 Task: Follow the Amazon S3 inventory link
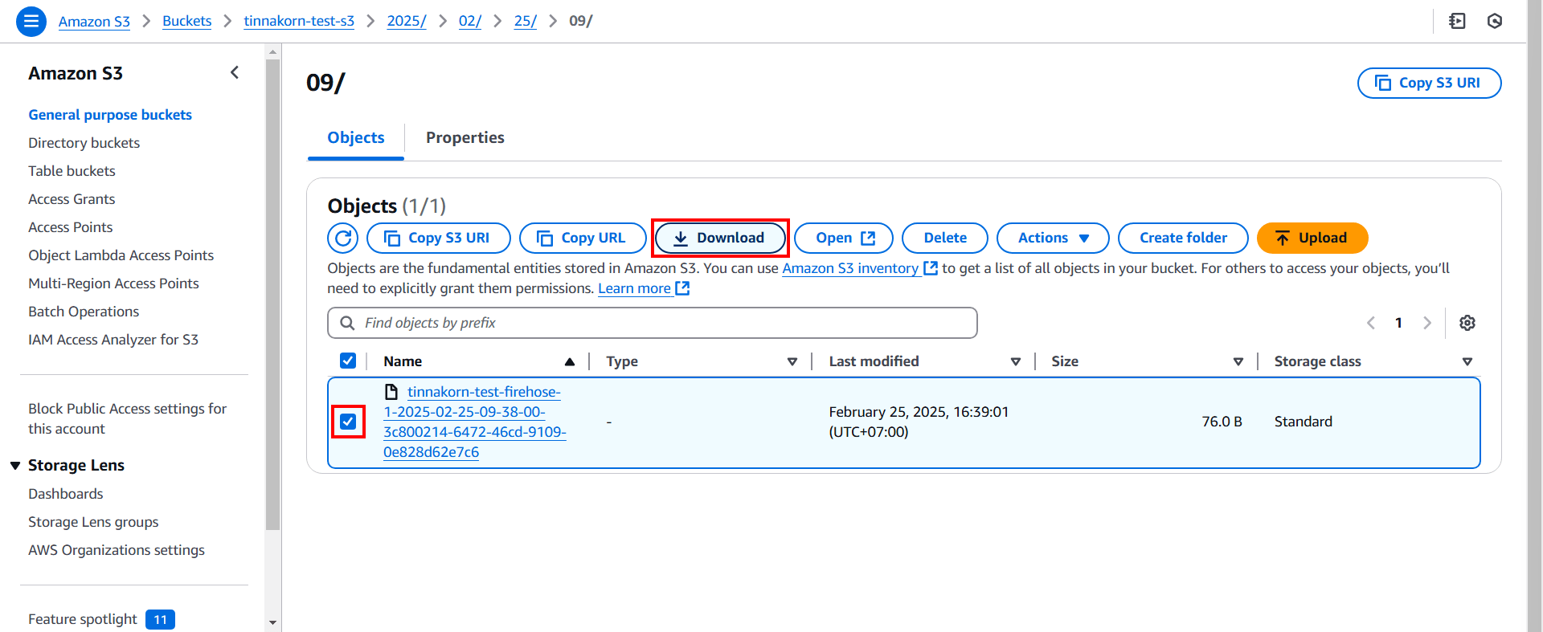pyautogui.click(x=850, y=268)
